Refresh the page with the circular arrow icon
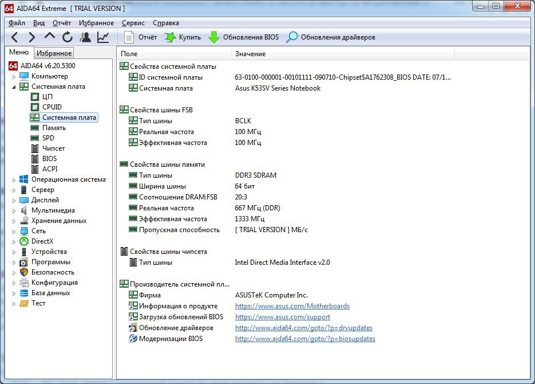535x384 pixels. [67, 37]
